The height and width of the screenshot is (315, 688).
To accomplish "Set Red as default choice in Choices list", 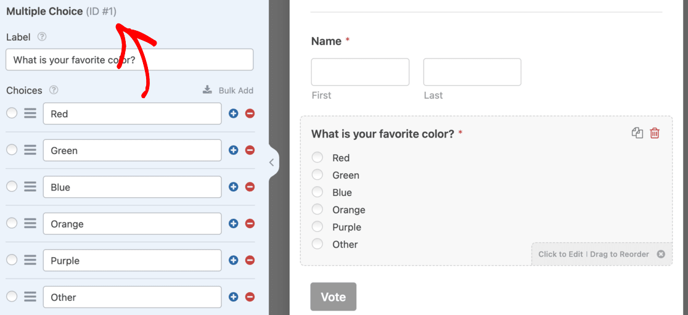I will tap(12, 113).
